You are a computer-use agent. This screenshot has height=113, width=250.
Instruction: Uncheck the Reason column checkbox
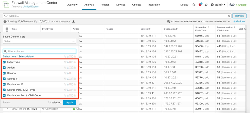(4, 73)
